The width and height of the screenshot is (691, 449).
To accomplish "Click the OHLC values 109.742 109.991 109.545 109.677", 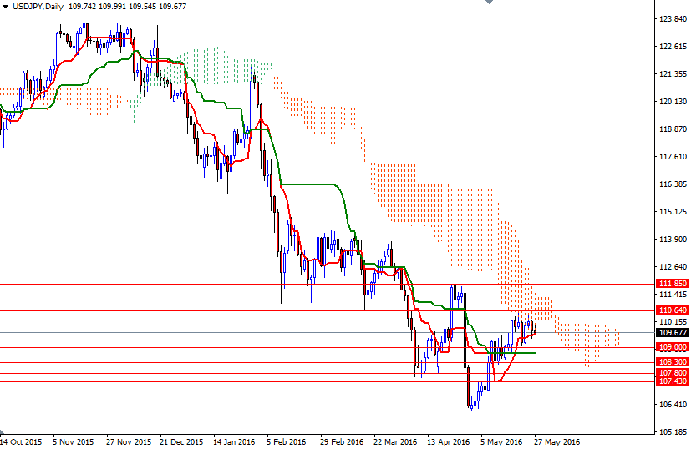I will tap(127, 7).
